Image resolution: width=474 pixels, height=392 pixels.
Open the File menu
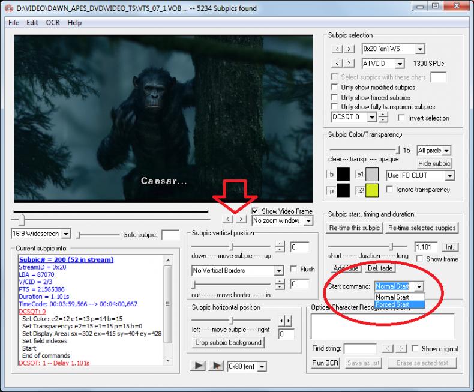[x=14, y=23]
